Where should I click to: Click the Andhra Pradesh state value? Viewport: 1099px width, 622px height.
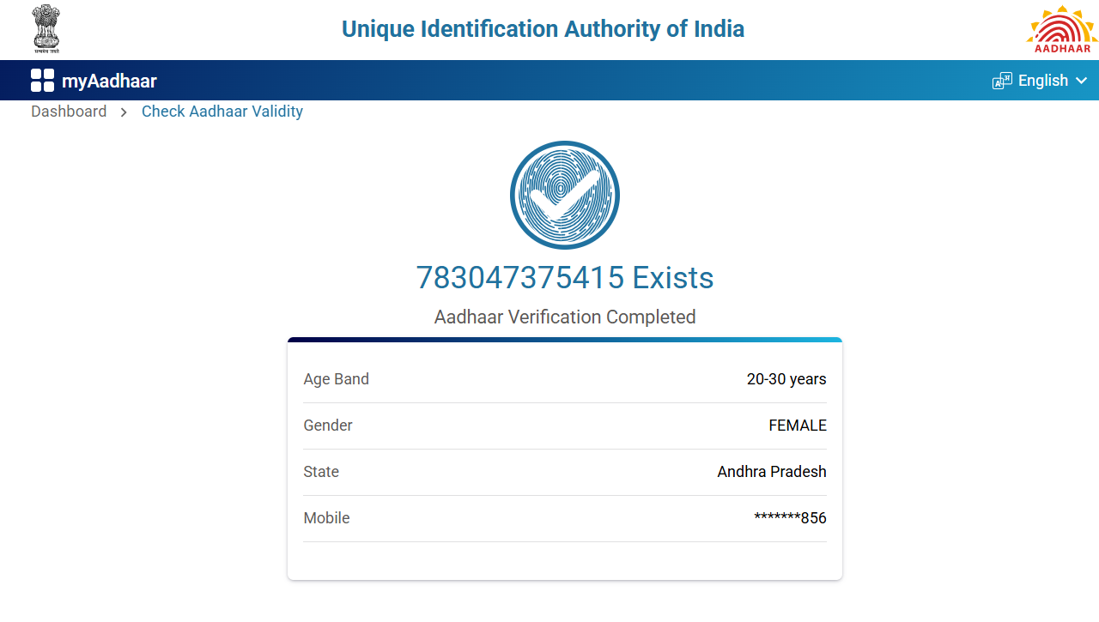(772, 472)
